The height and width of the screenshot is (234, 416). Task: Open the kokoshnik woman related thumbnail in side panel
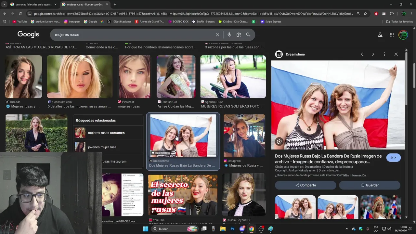(x=381, y=207)
